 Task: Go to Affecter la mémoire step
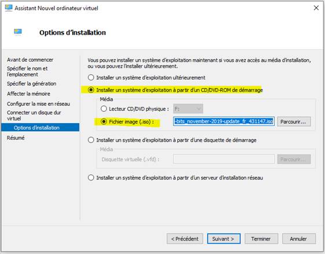pos(28,94)
